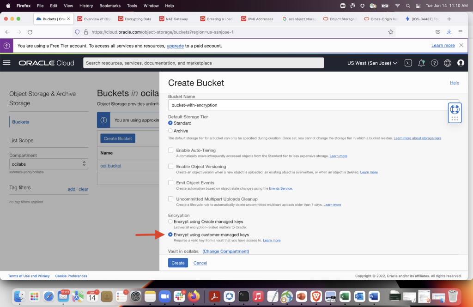Click the Create button to create bucket

tap(178, 263)
